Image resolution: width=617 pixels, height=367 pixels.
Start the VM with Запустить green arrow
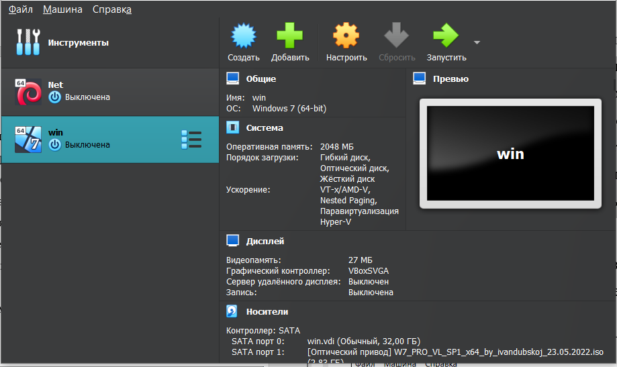click(x=446, y=36)
